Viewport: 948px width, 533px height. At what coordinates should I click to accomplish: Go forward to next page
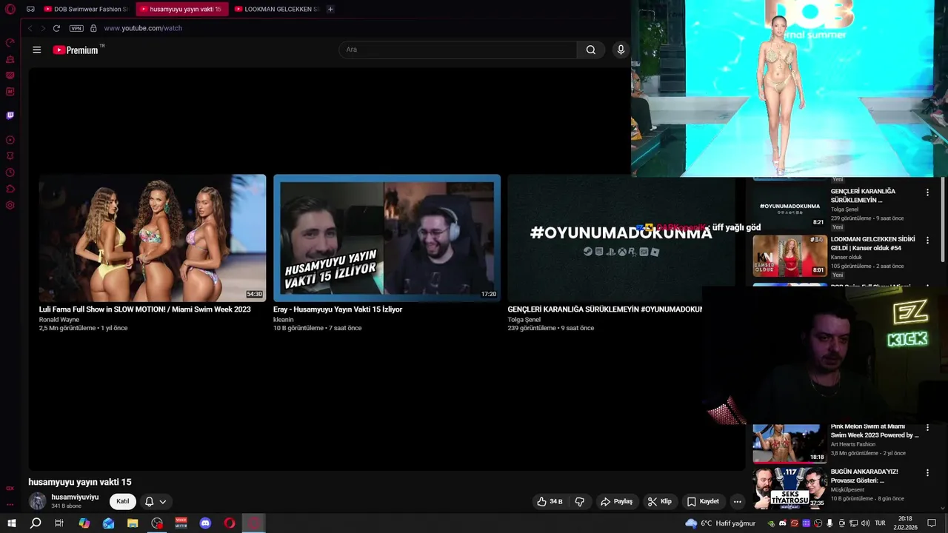coord(43,28)
